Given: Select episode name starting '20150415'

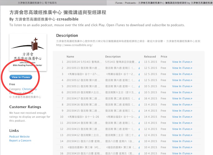Looking at the screenshot, I should tap(83, 111).
